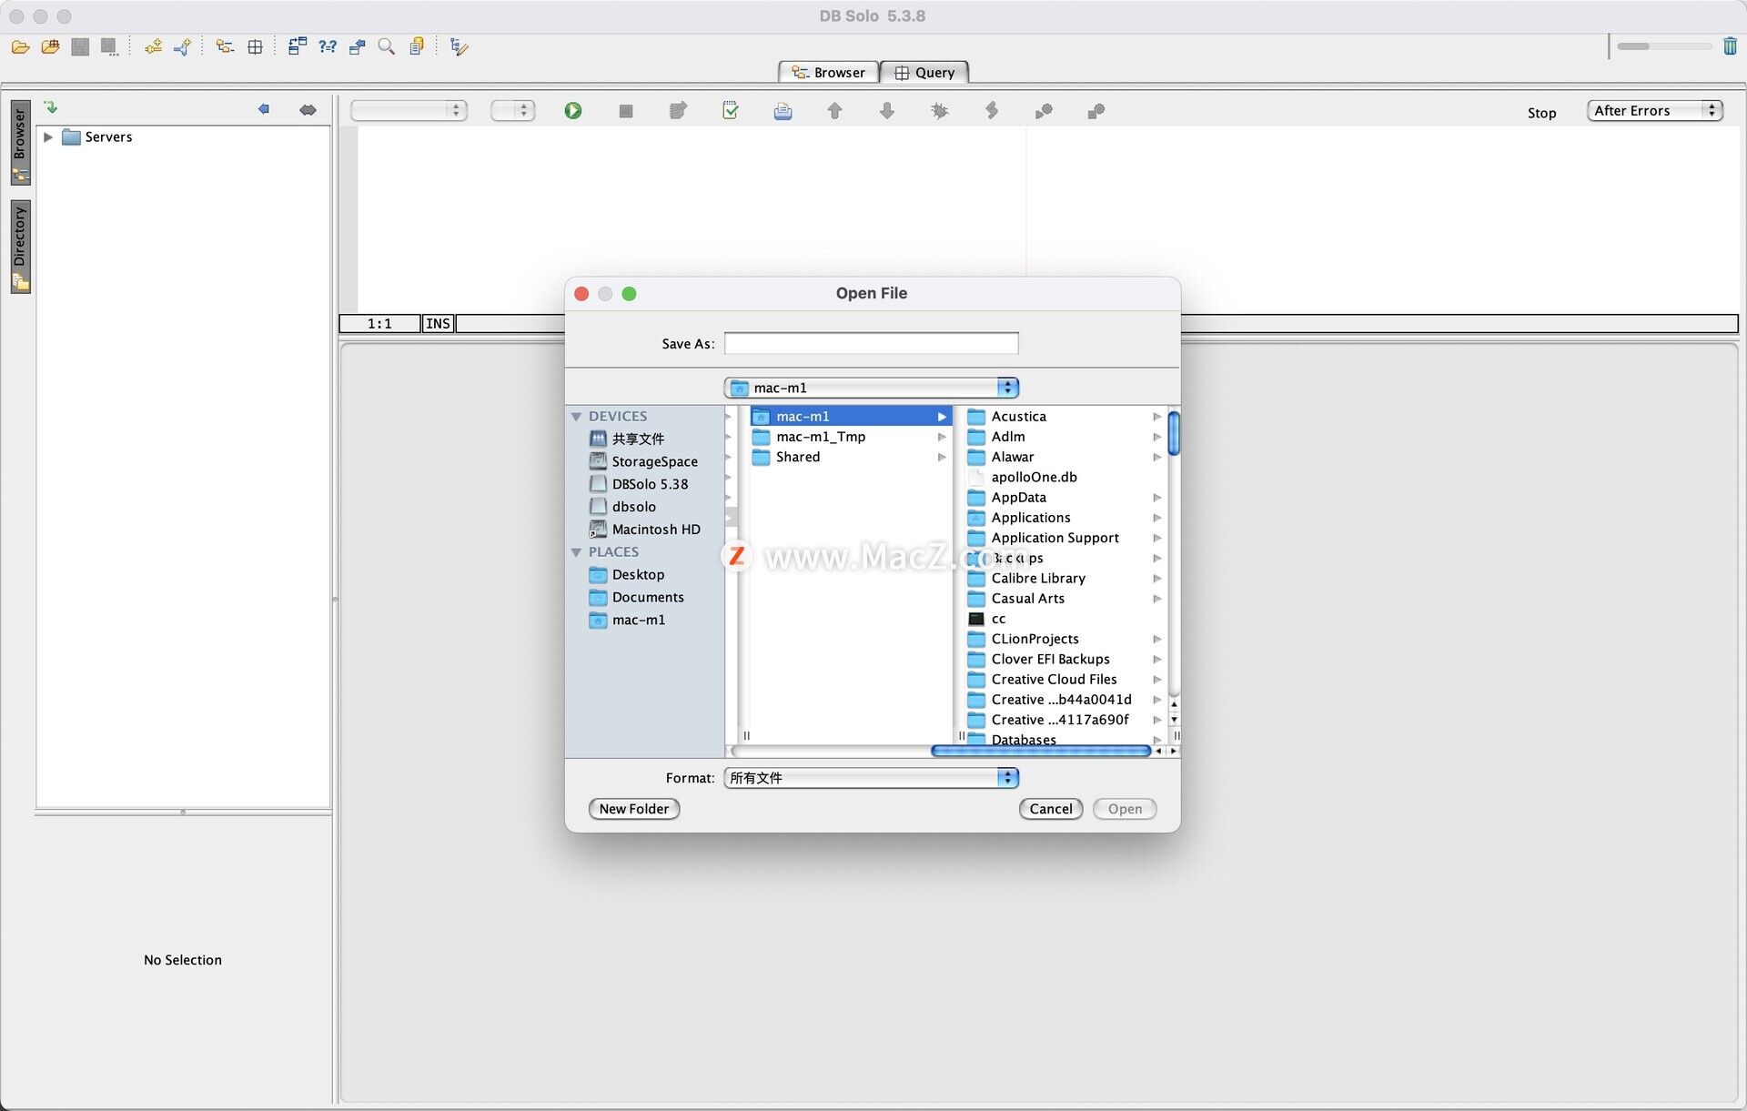The width and height of the screenshot is (1747, 1111).
Task: Open the wide empty connection combo box
Action: coord(409,111)
